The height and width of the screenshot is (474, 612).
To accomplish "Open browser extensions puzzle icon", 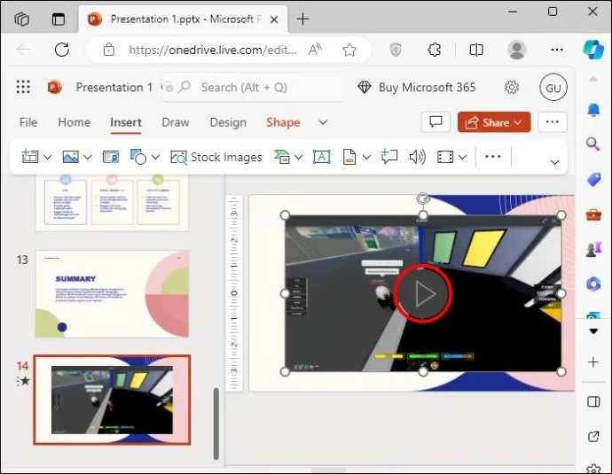I will point(435,50).
